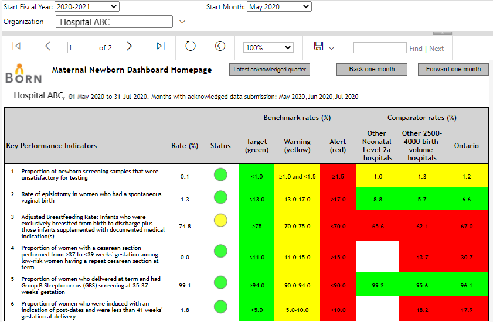
Task: Refresh the report
Action: (191, 47)
